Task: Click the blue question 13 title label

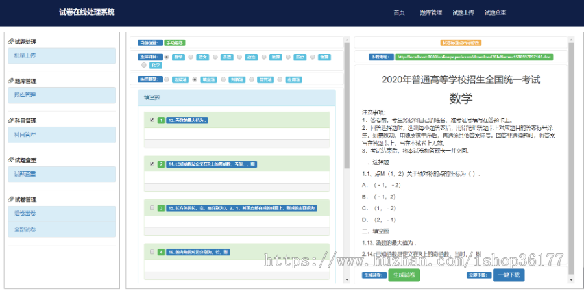Action: 187,120
